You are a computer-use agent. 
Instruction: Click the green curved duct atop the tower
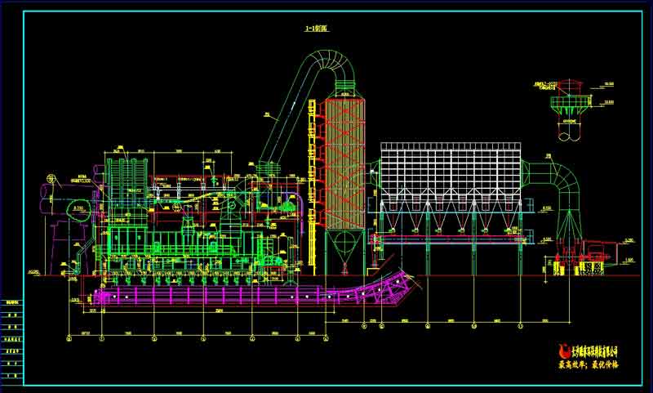[x=331, y=64]
